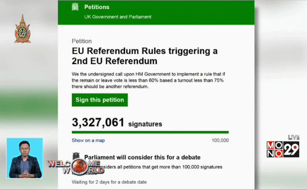The image size is (307, 190).
Task: Click the LIVE badge above the channel logo
Action: click(294, 137)
